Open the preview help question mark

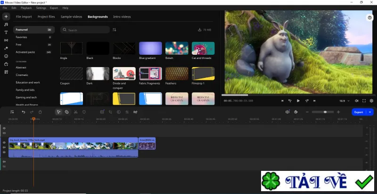pos(369,17)
